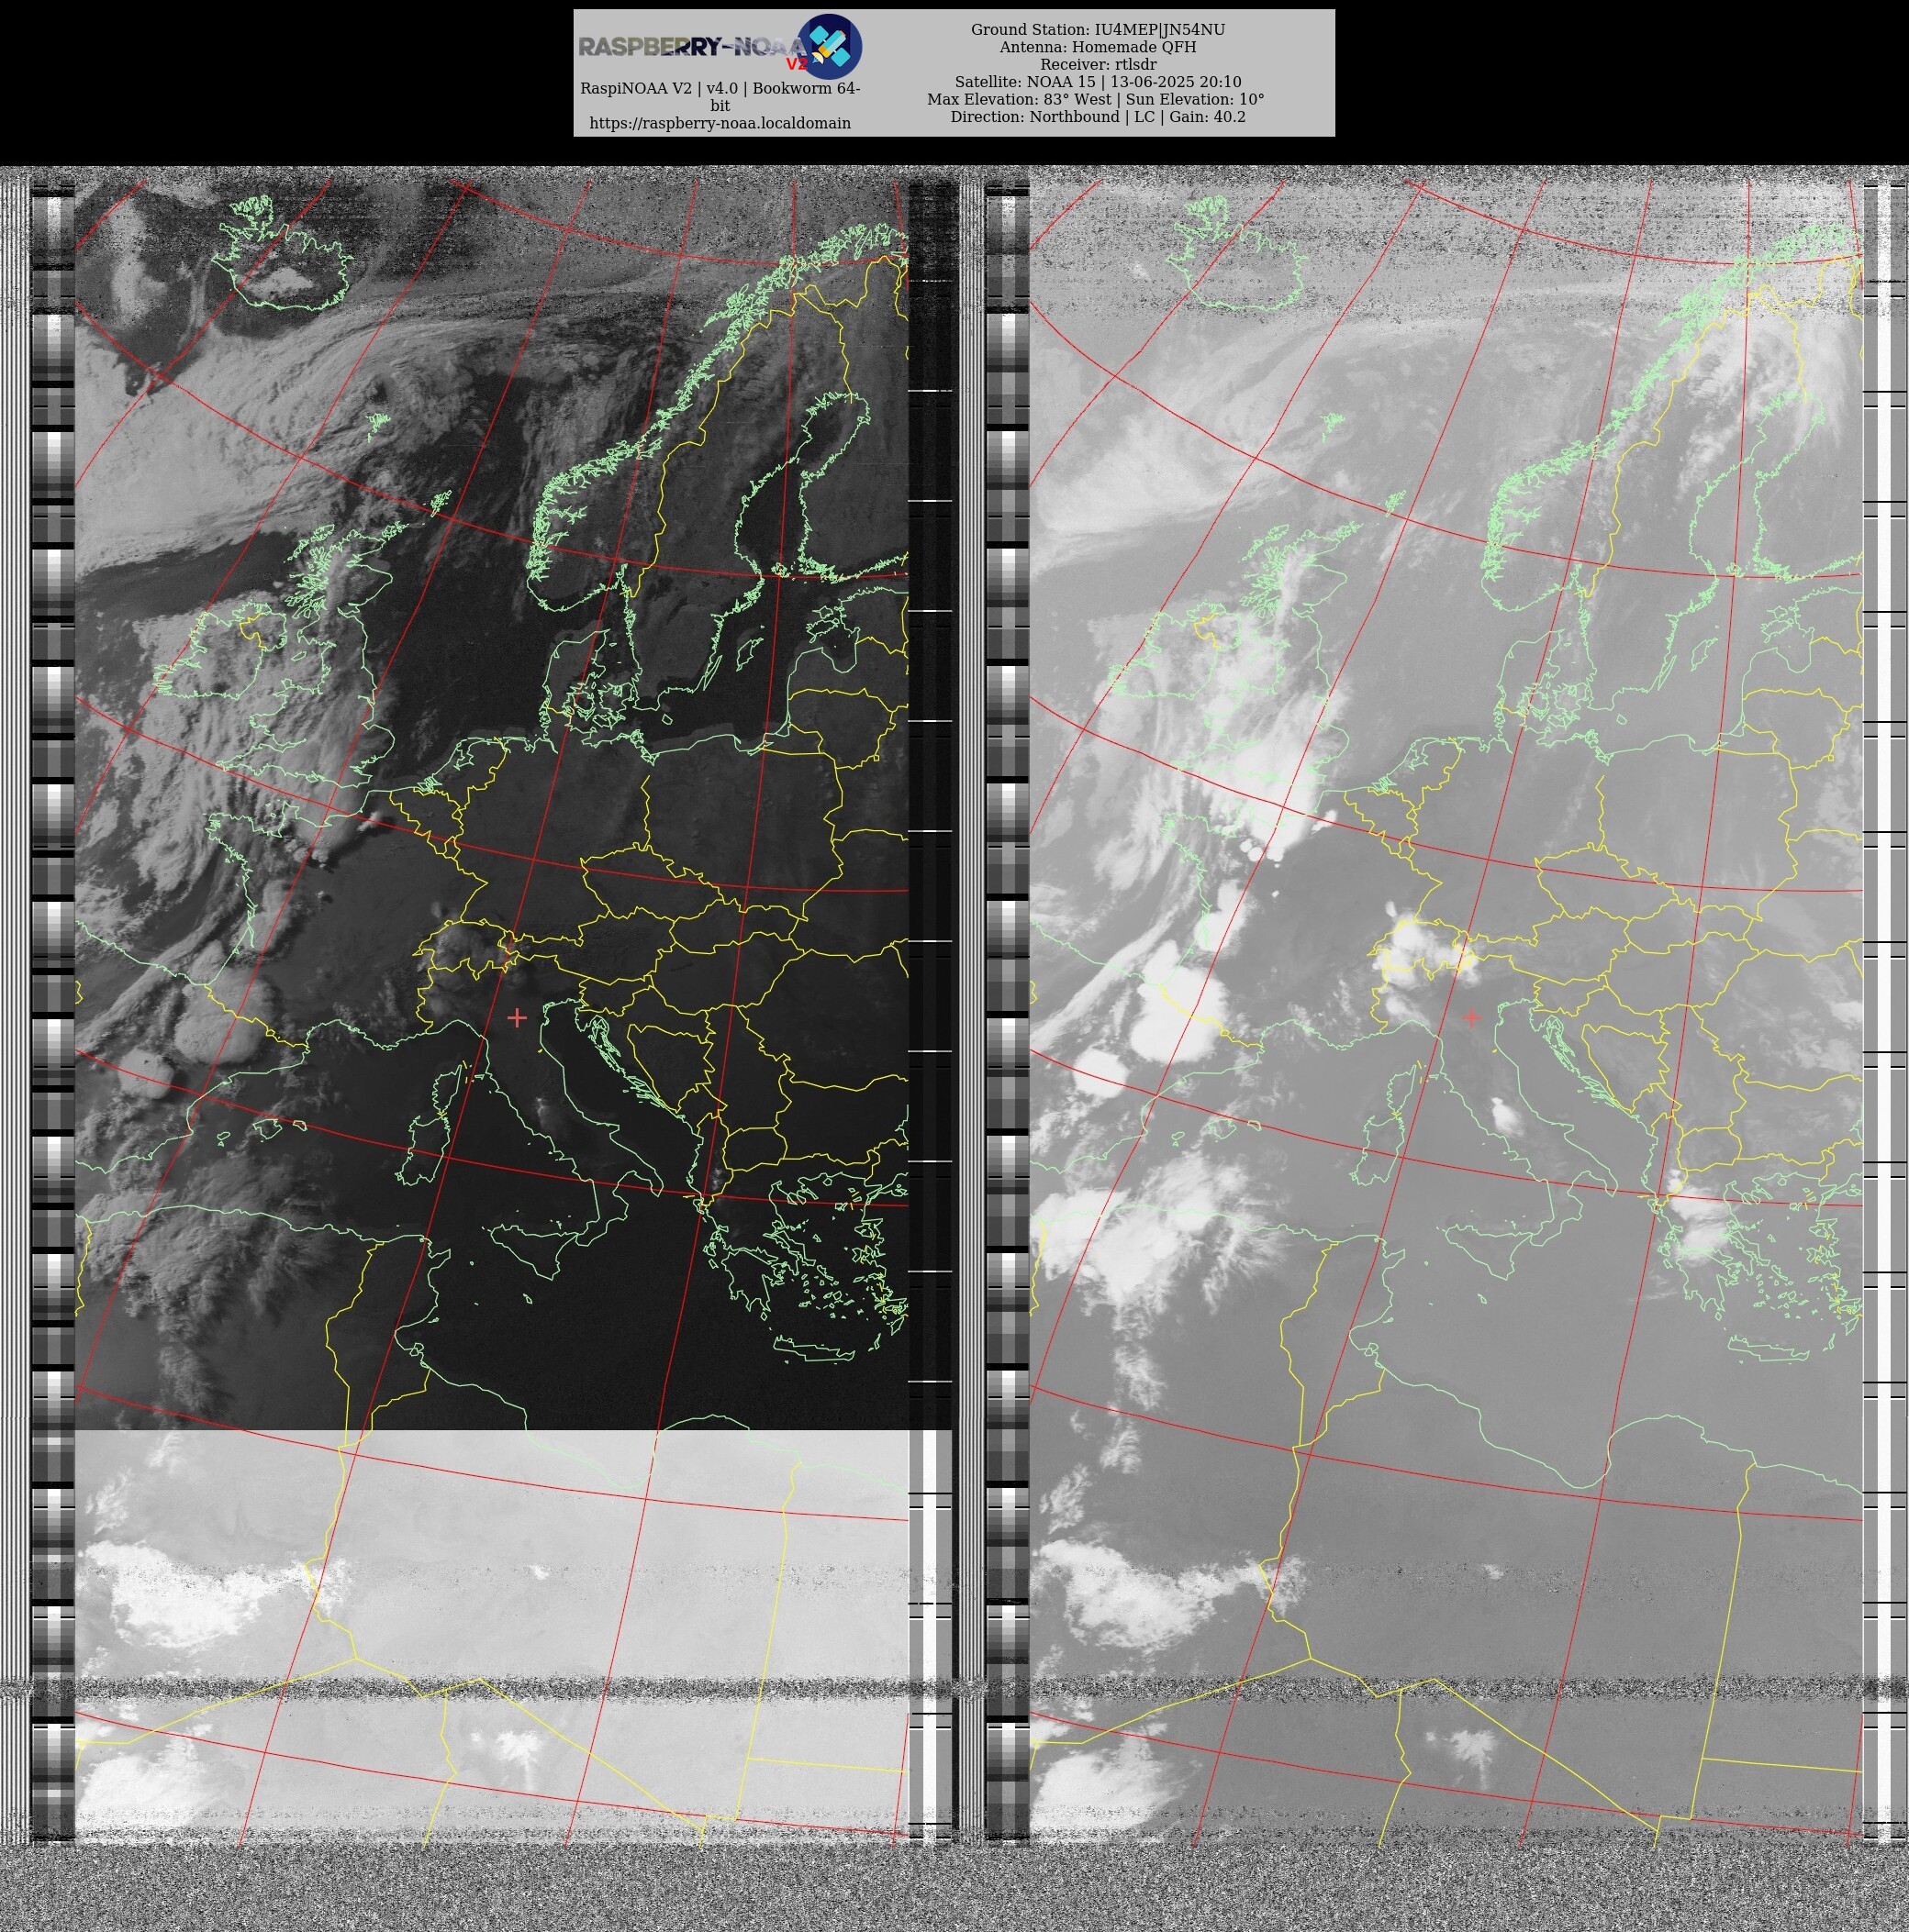The image size is (1909, 1932).
Task: Click the round satellite logo icon
Action: click(x=830, y=47)
